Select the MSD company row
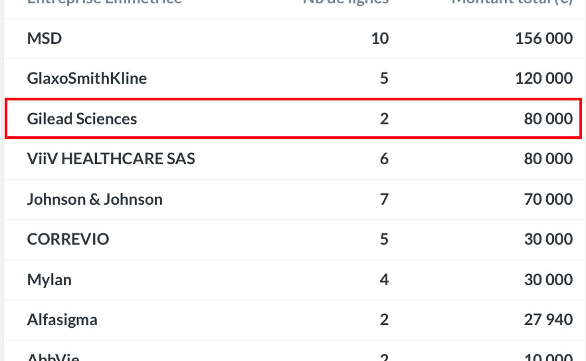This screenshot has width=586, height=361. click(x=294, y=39)
